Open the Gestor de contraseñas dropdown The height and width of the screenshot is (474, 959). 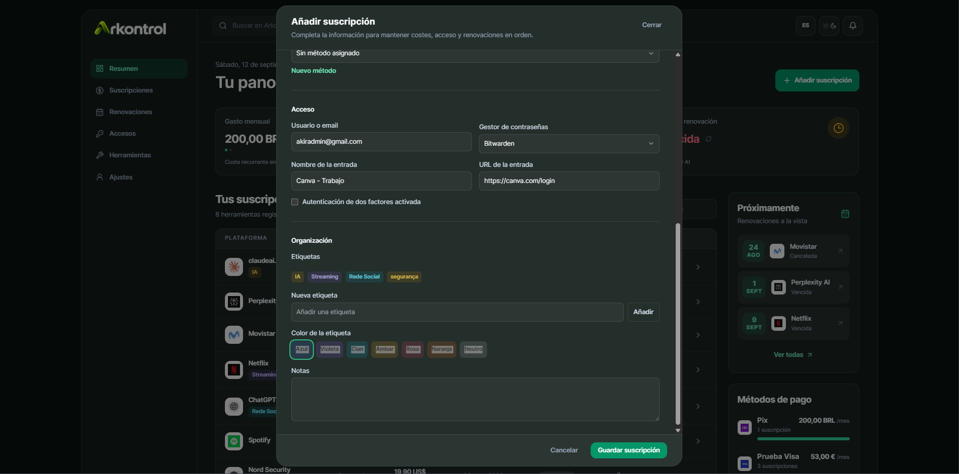(x=569, y=144)
